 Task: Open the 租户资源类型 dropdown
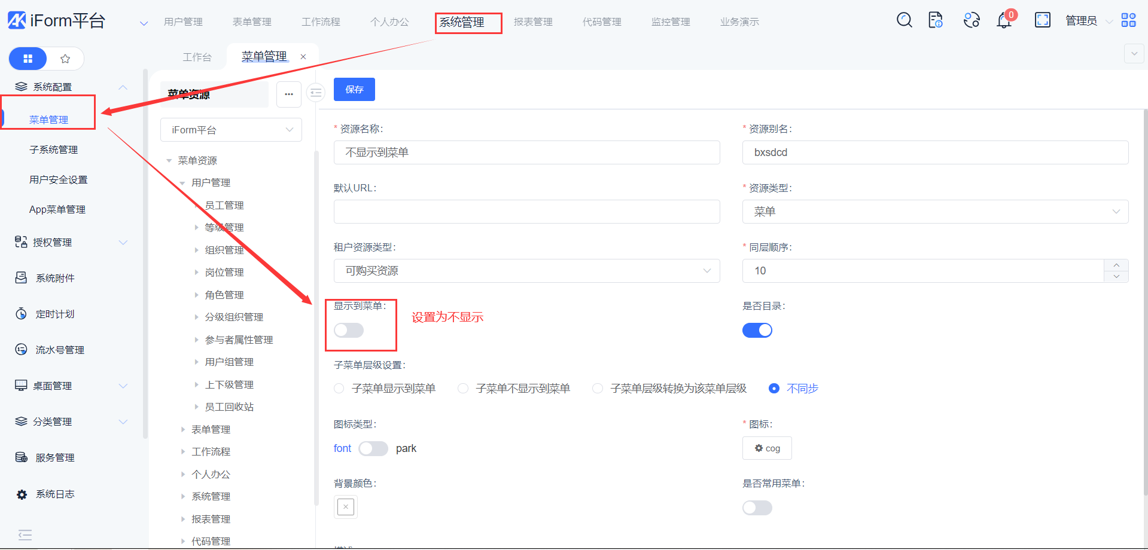pyautogui.click(x=526, y=271)
